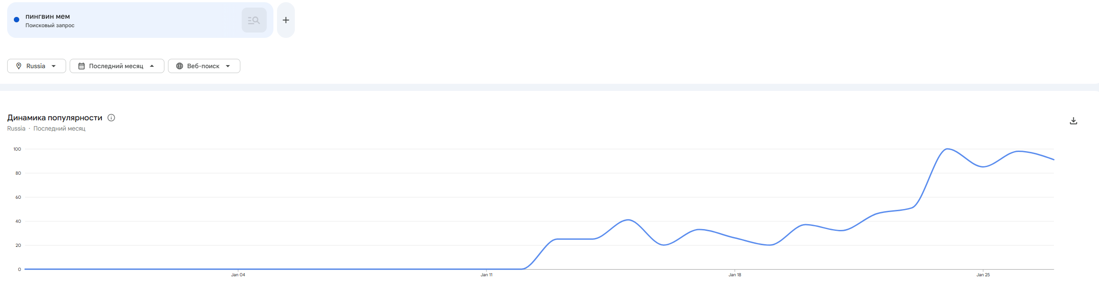
Task: Edit the пингвин мем search term
Action: tap(48, 16)
